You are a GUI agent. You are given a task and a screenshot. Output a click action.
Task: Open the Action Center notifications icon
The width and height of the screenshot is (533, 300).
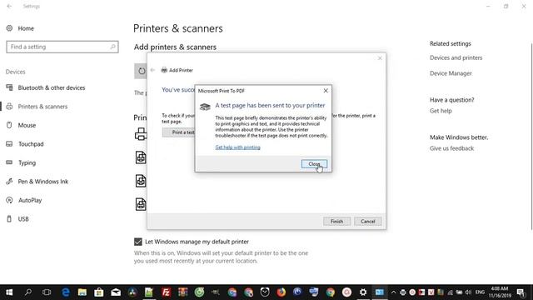[x=521, y=292]
